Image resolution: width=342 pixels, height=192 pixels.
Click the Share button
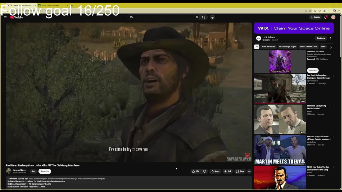pyautogui.click(x=215, y=171)
